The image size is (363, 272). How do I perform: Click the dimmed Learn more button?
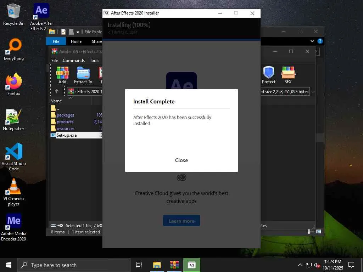click(x=181, y=221)
